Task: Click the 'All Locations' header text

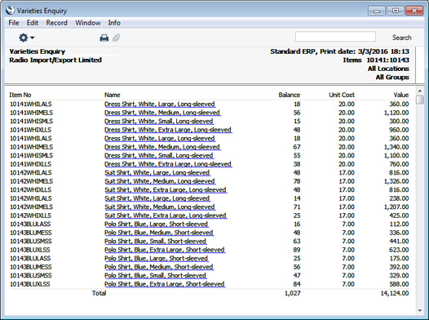Action: 388,69
